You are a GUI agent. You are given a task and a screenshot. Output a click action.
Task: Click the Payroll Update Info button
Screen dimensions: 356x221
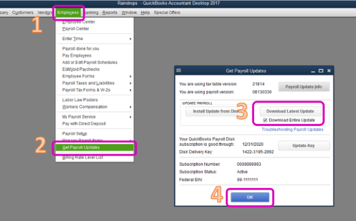[304, 87]
